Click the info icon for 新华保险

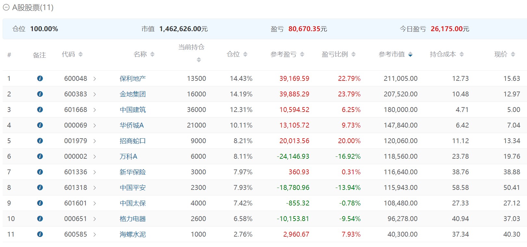[x=40, y=172]
